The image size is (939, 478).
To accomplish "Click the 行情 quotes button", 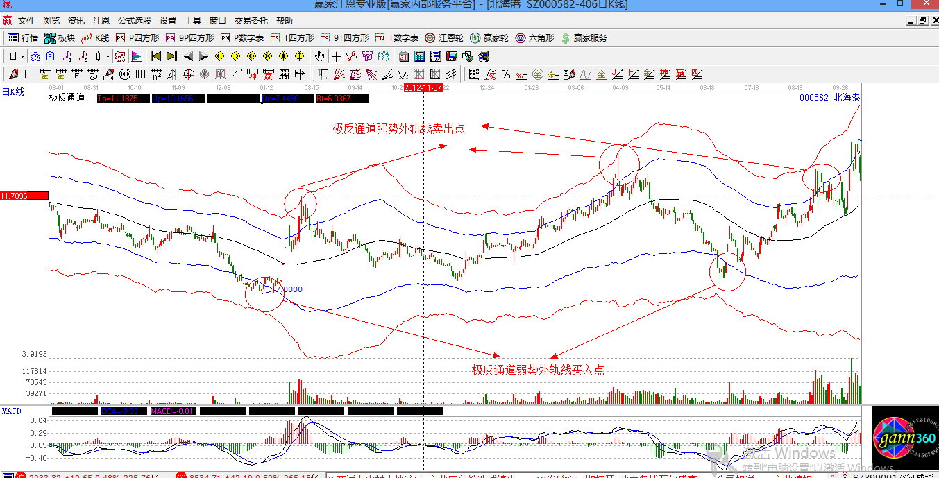I will [23, 38].
